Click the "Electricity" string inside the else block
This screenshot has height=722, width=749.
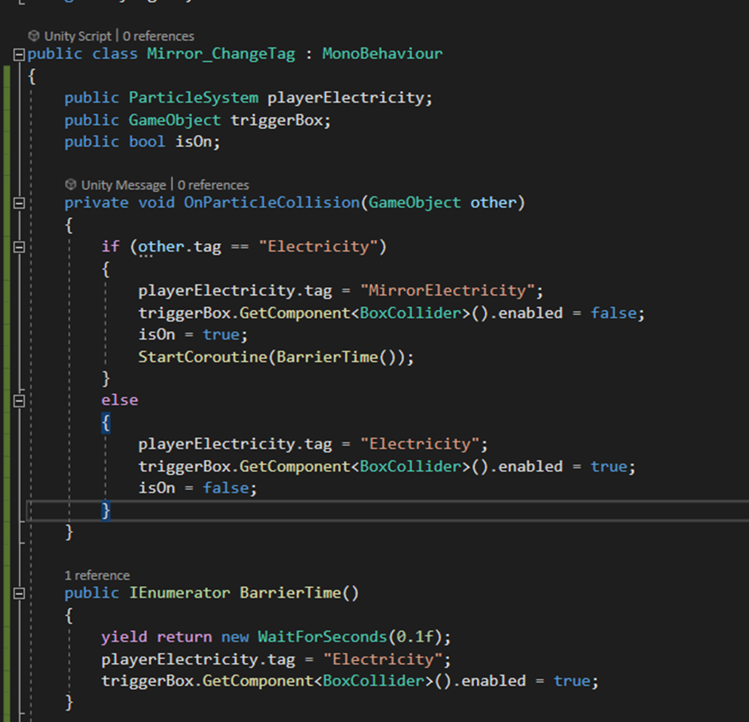419,444
